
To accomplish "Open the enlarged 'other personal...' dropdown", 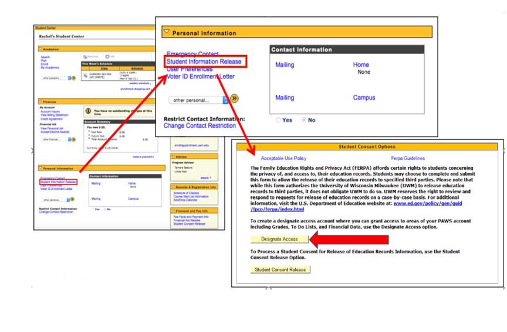I will click(198, 100).
